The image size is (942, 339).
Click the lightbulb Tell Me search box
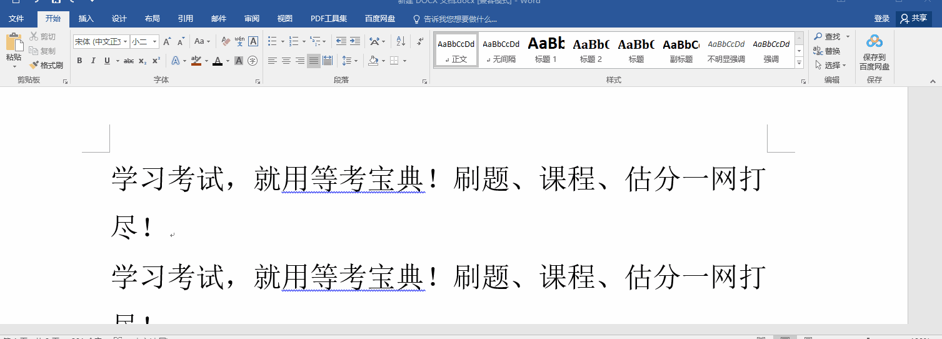pos(455,19)
